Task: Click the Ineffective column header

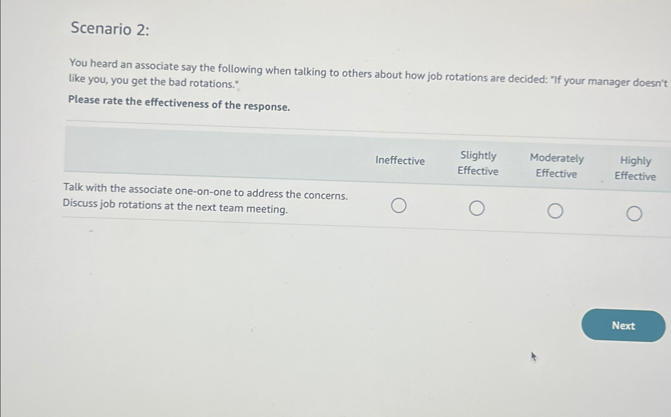Action: pos(400,161)
